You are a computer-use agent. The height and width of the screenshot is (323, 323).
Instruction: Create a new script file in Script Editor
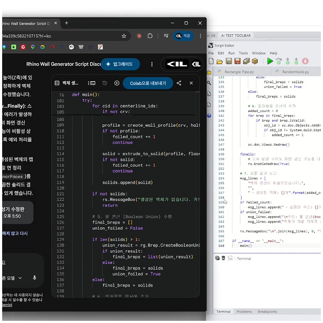pos(211,61)
